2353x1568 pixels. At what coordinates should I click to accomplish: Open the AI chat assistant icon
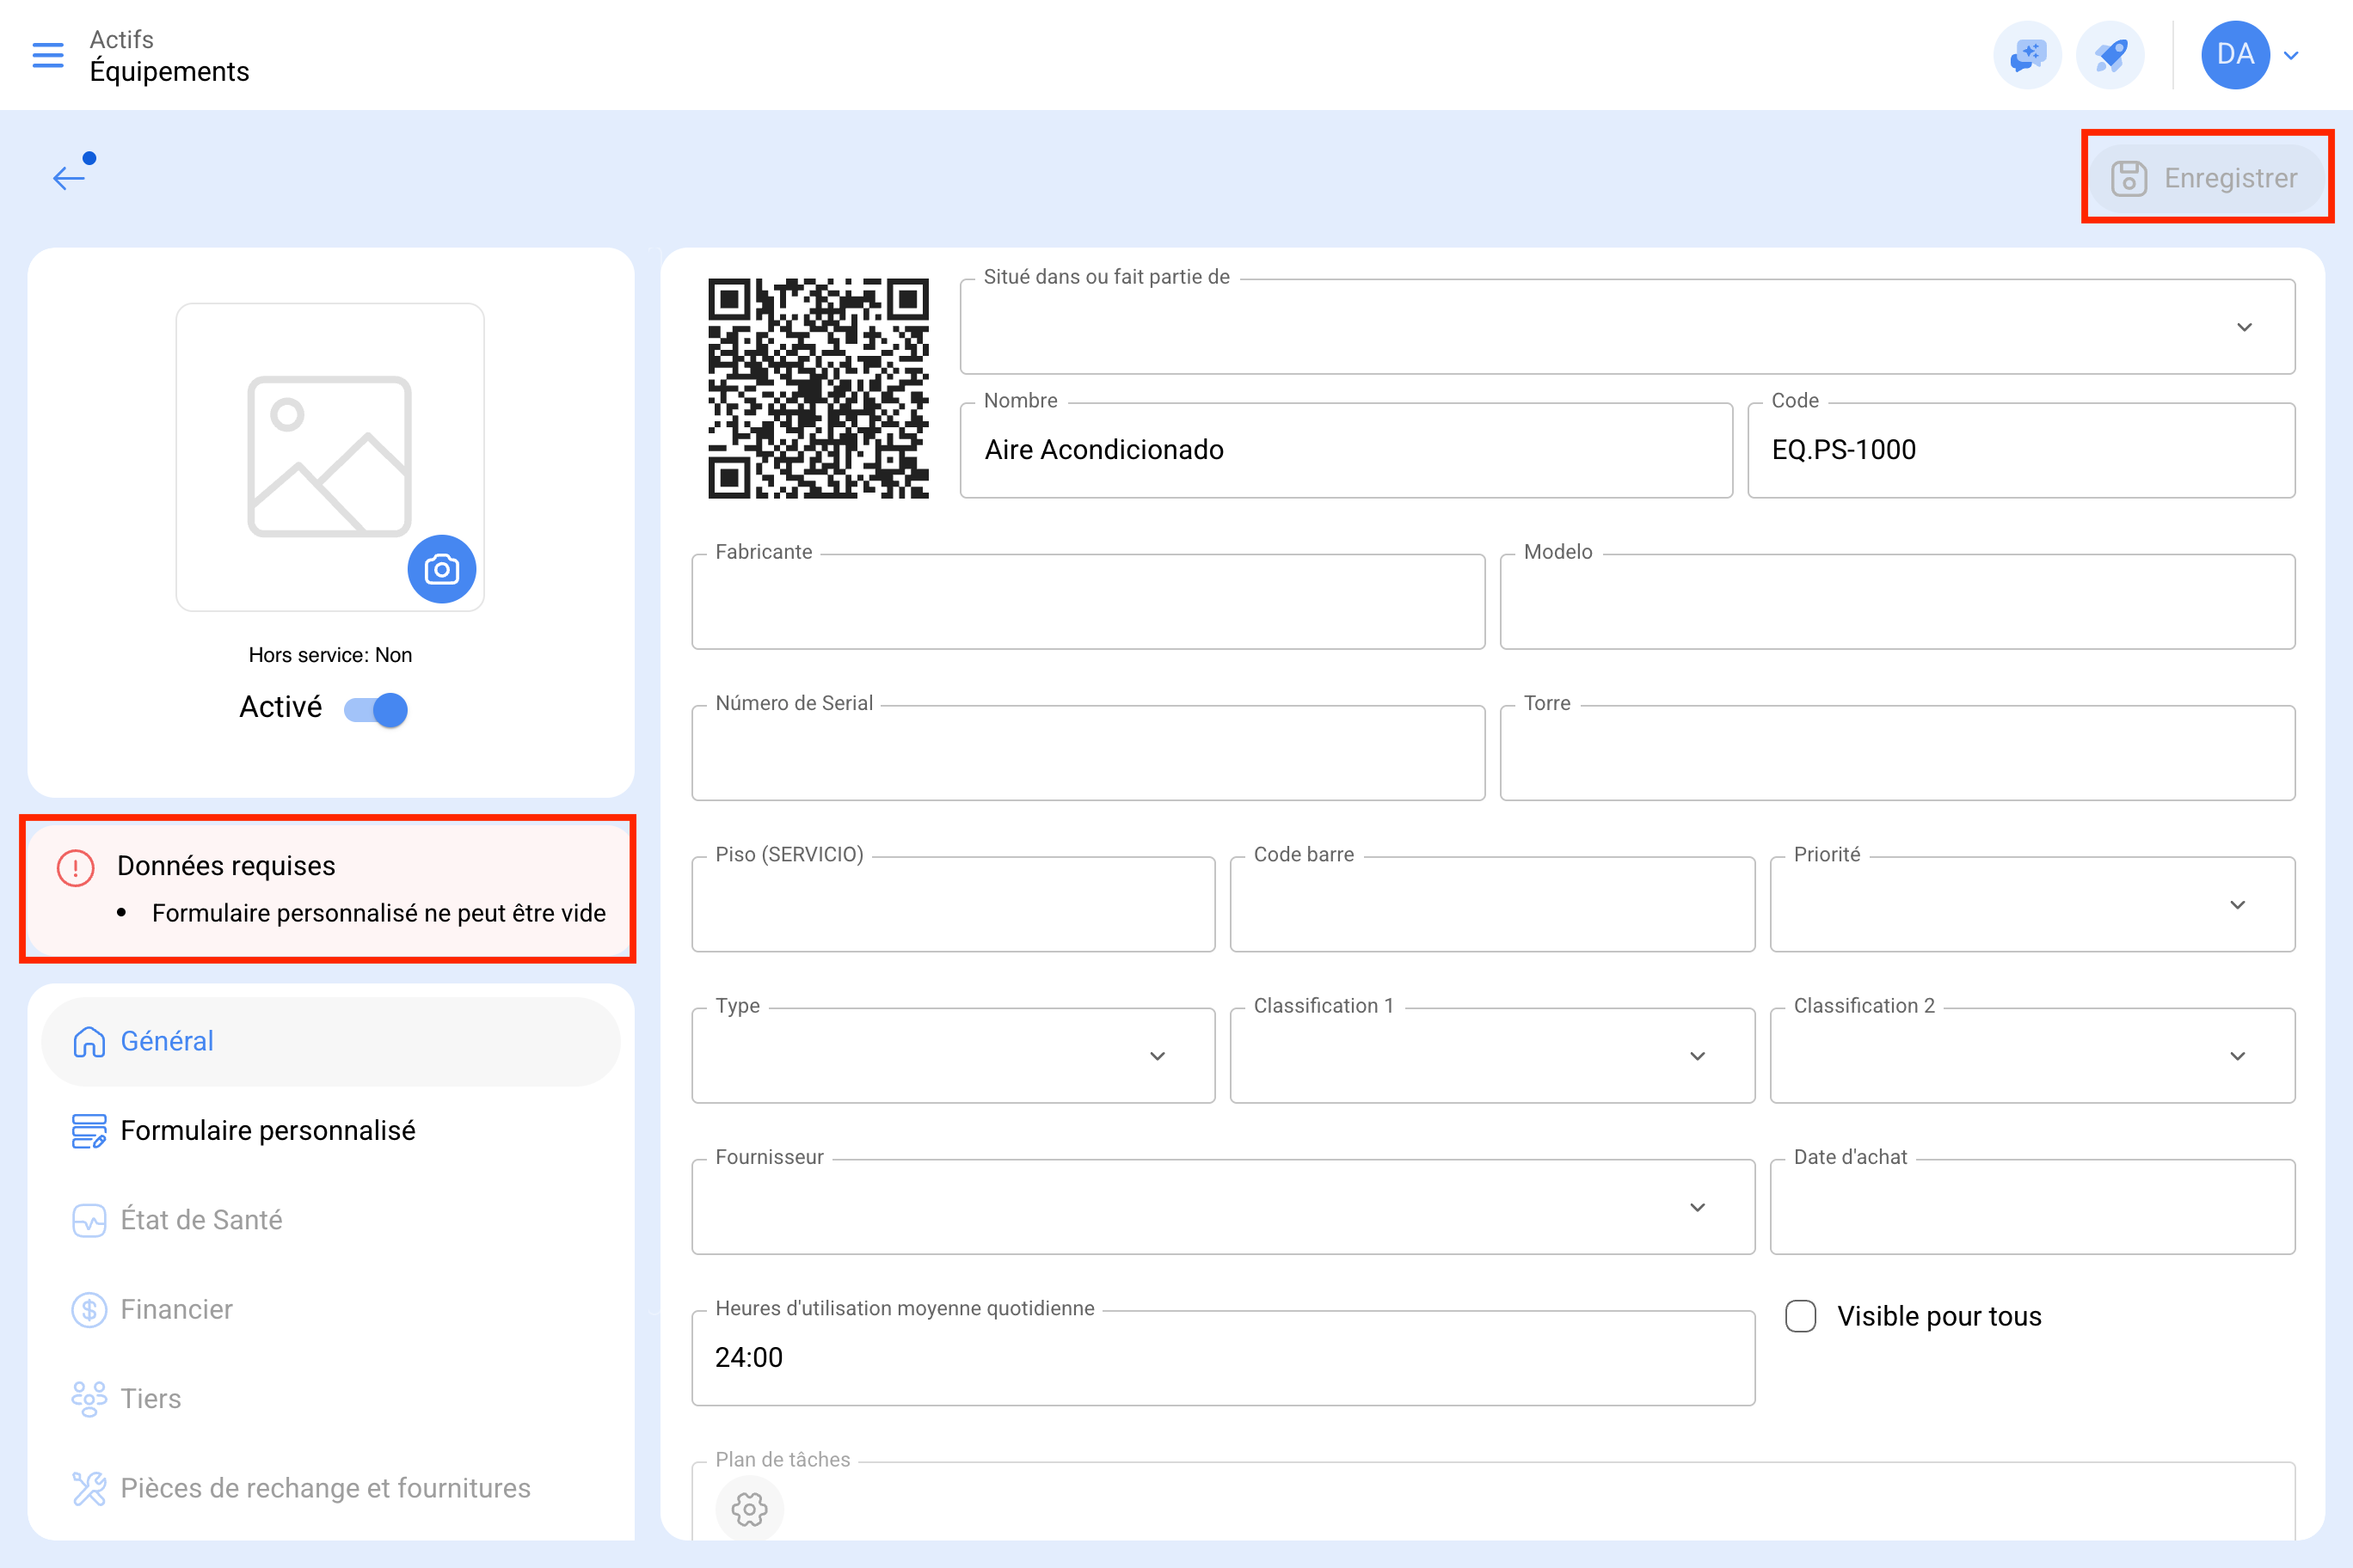point(2027,55)
